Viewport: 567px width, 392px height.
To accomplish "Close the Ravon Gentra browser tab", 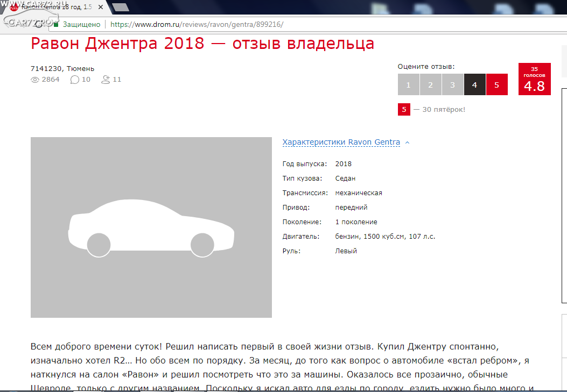I will (101, 7).
